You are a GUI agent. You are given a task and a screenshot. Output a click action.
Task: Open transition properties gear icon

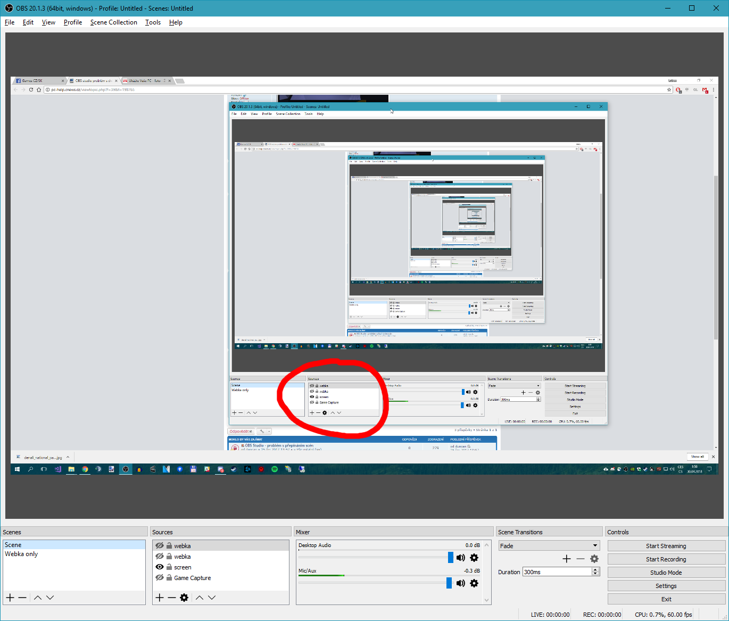[594, 559]
